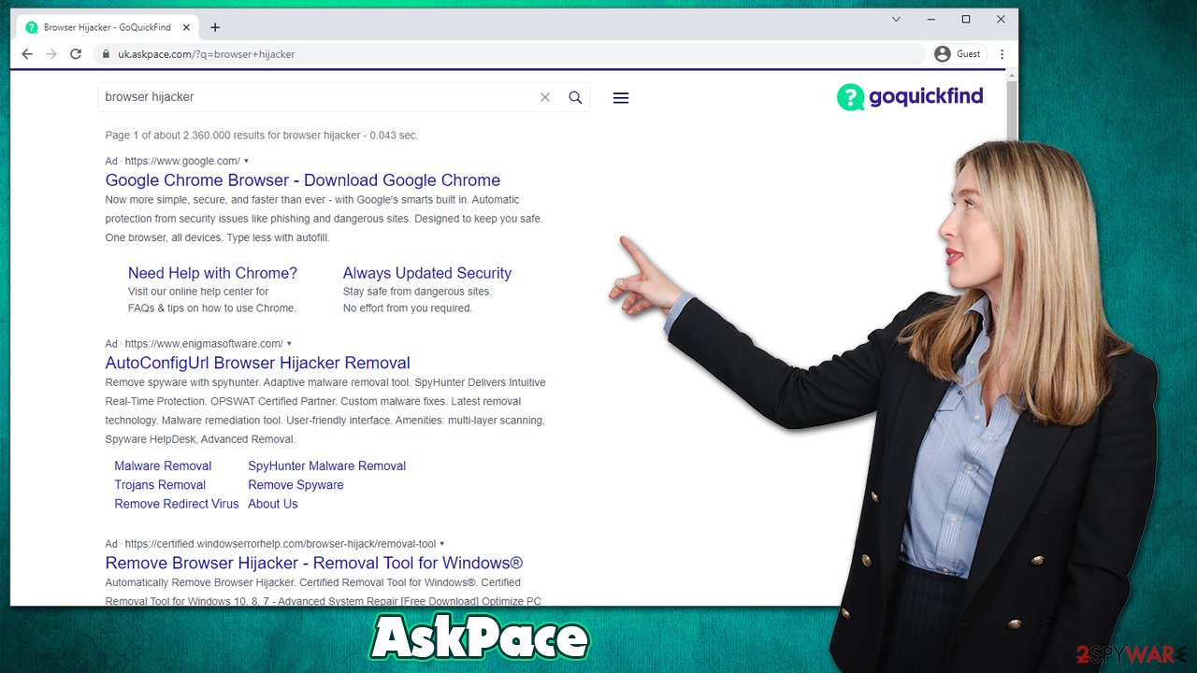Open the Guest profile avatar
1197x673 pixels.
943,54
